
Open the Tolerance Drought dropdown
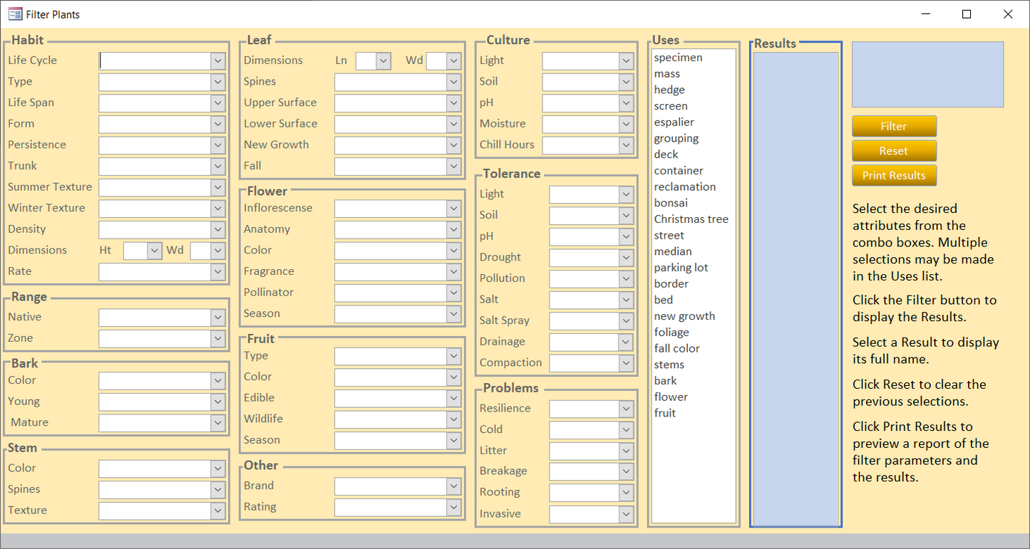[x=626, y=258]
